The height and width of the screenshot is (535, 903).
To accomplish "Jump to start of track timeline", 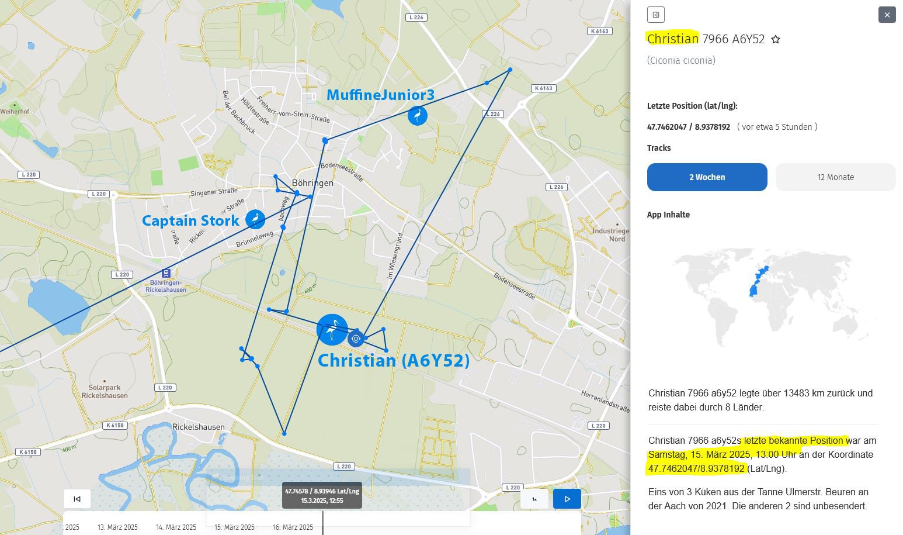I will pyautogui.click(x=77, y=499).
